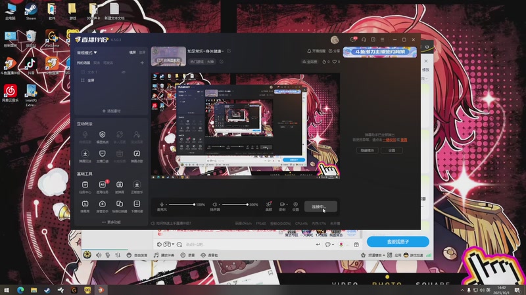The height and width of the screenshot is (295, 526).
Task: Toggle the speaker icon in the voice bar
Action: (99, 255)
